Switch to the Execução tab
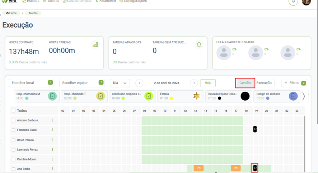Screen dimensions: 318x173 click(264, 83)
